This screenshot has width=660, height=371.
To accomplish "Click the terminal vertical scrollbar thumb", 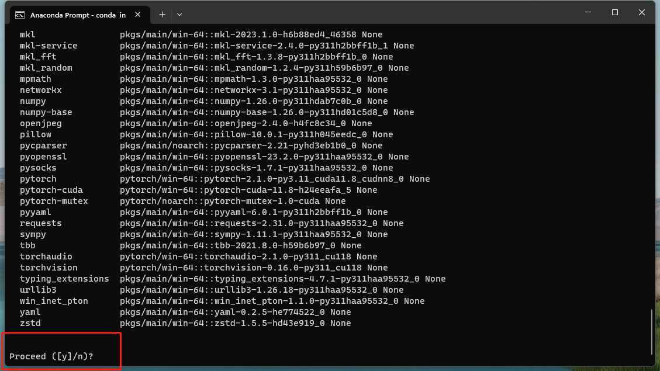I will pos(652,332).
